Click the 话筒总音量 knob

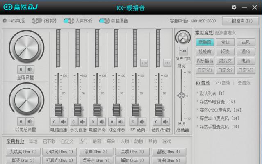click(x=26, y=100)
